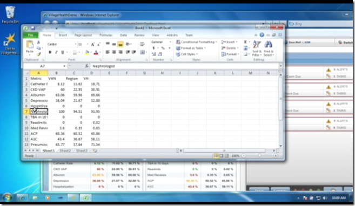Click the Borders icon
Screen dimensions: 355x206
click(75, 52)
